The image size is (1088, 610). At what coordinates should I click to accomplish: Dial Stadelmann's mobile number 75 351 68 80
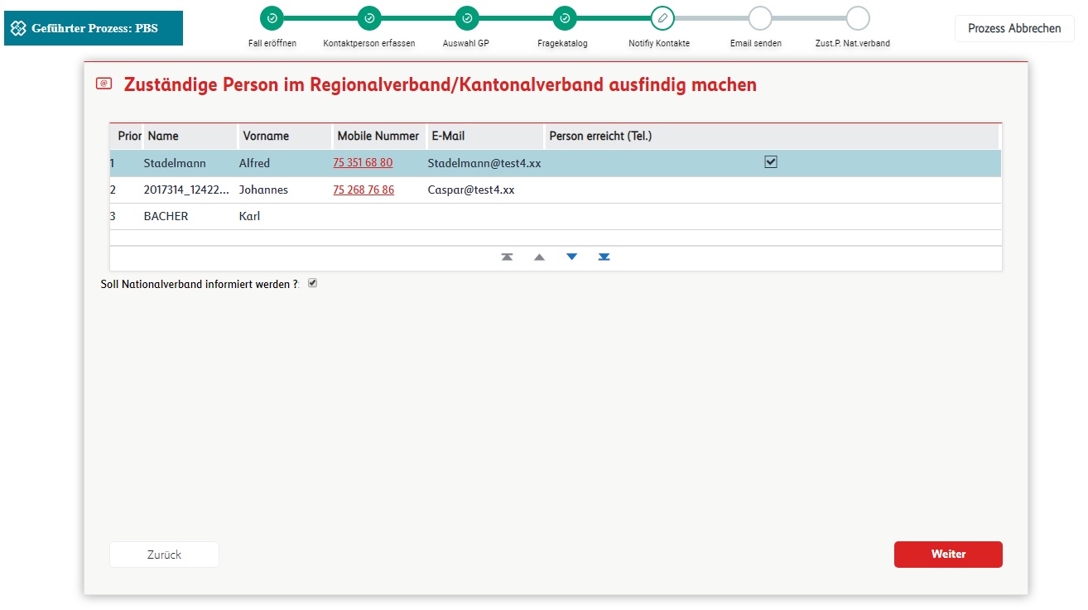(363, 163)
